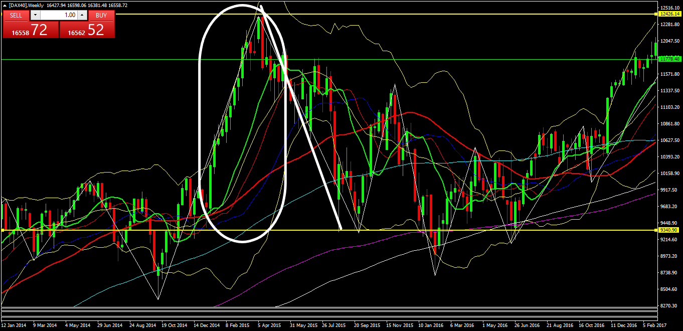Decrease trade volume with the down arrow

pos(35,16)
